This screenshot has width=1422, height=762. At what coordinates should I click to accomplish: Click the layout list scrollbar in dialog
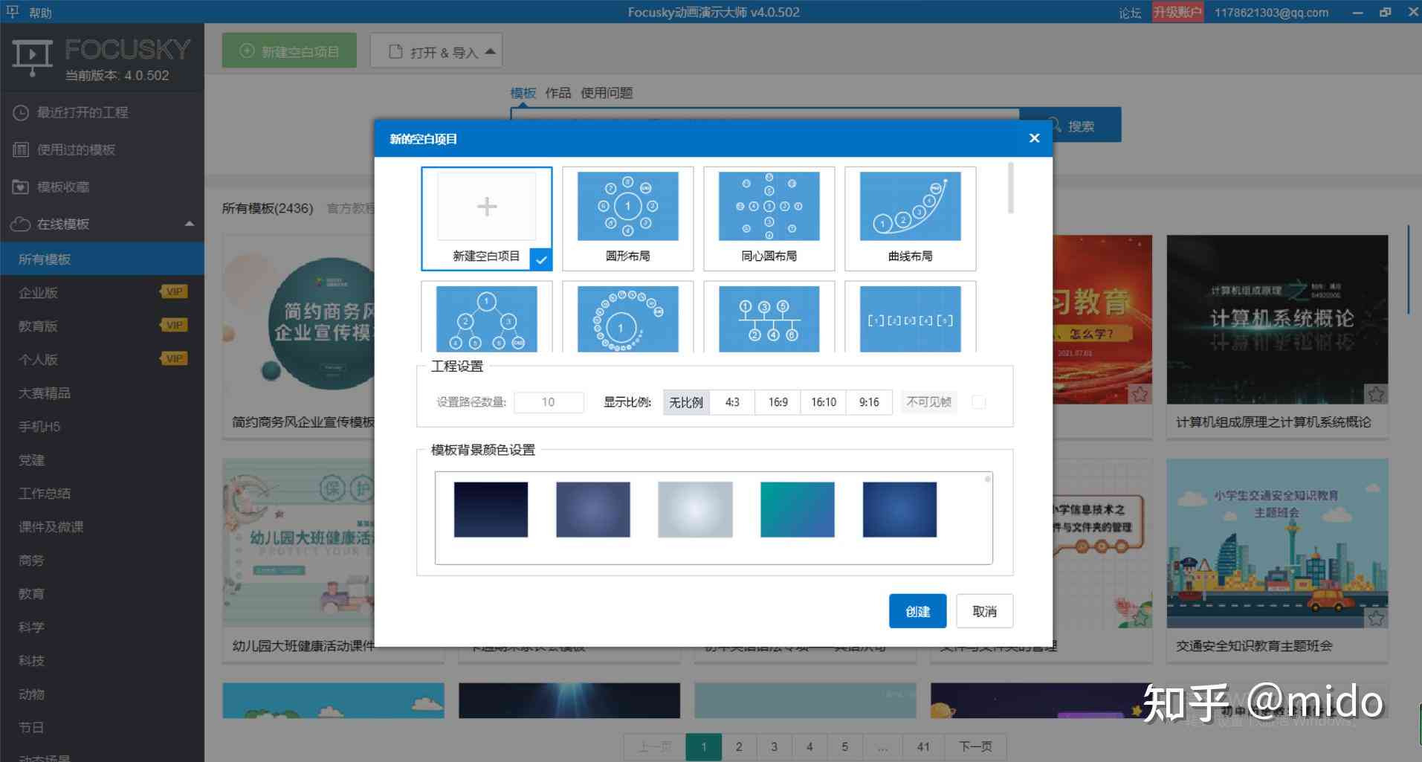pos(1010,188)
